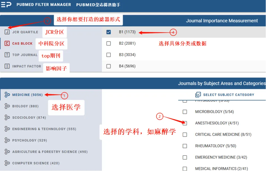Click the Scociology category node icon

[7, 118]
